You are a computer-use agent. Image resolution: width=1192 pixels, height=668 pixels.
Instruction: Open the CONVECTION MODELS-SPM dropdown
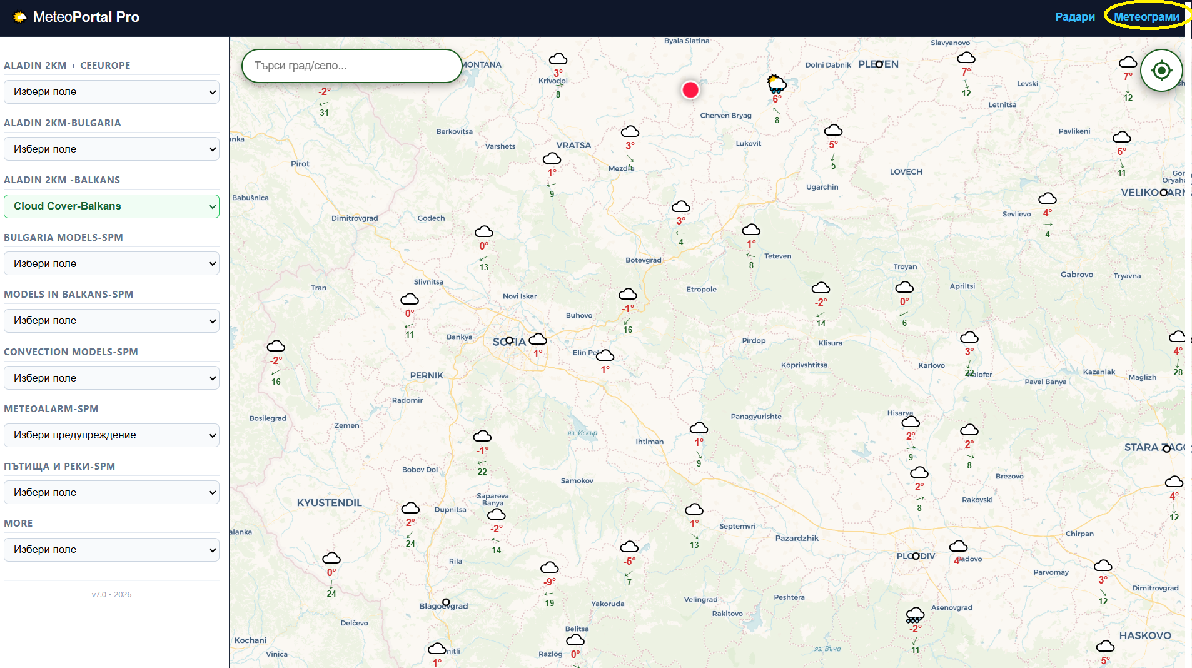[x=111, y=378]
